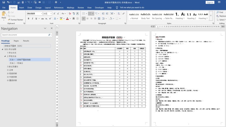The height and width of the screenshot is (127, 226).
Task: Apply subscript formatting
Action: point(46,19)
